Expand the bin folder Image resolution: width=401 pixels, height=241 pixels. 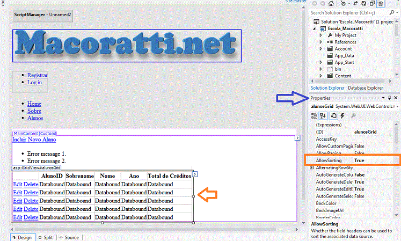(320, 69)
